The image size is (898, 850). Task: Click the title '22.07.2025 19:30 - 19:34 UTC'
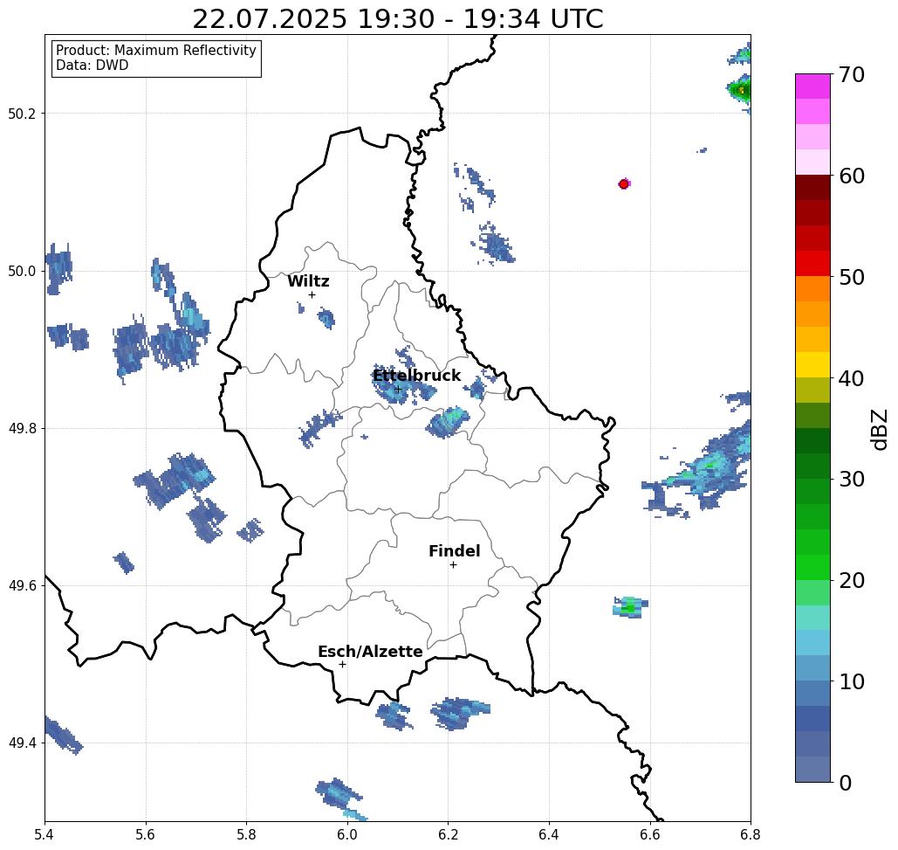coord(397,18)
